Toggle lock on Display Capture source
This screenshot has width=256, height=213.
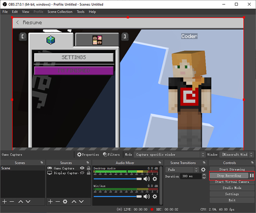click(x=89, y=173)
